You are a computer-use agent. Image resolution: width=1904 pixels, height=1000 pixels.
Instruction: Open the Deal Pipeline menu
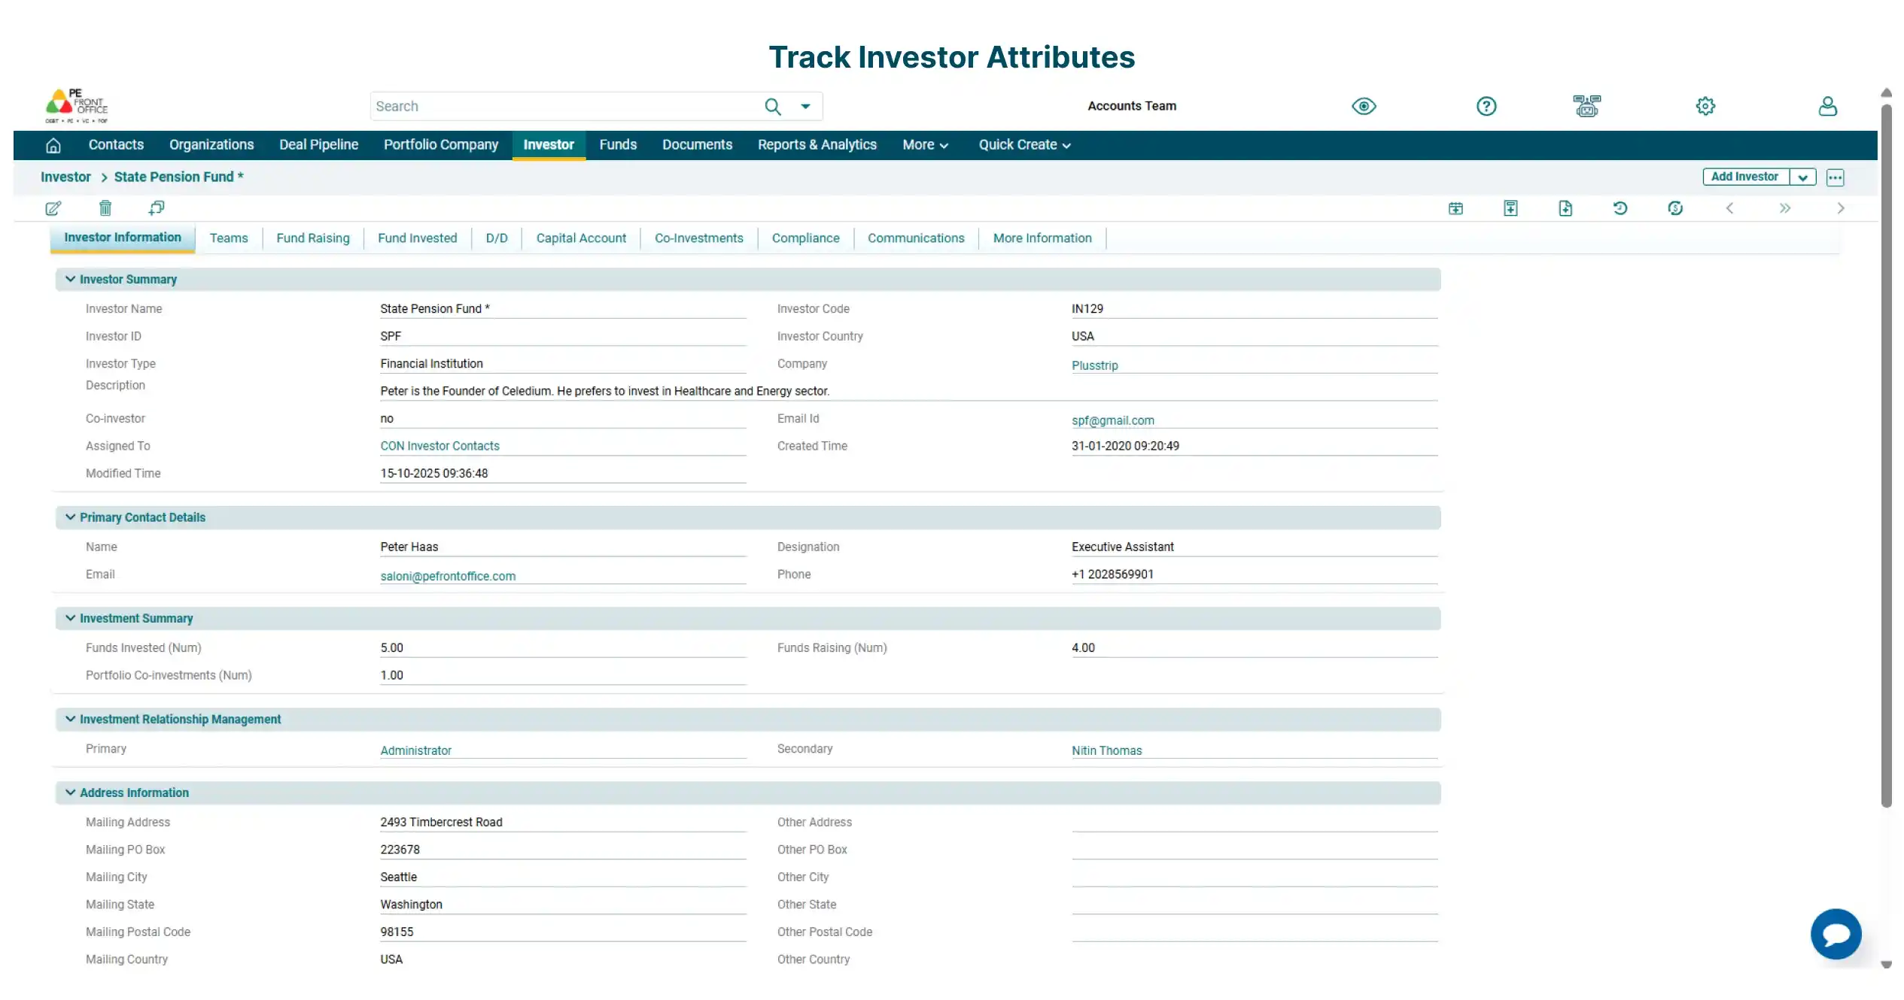point(318,144)
